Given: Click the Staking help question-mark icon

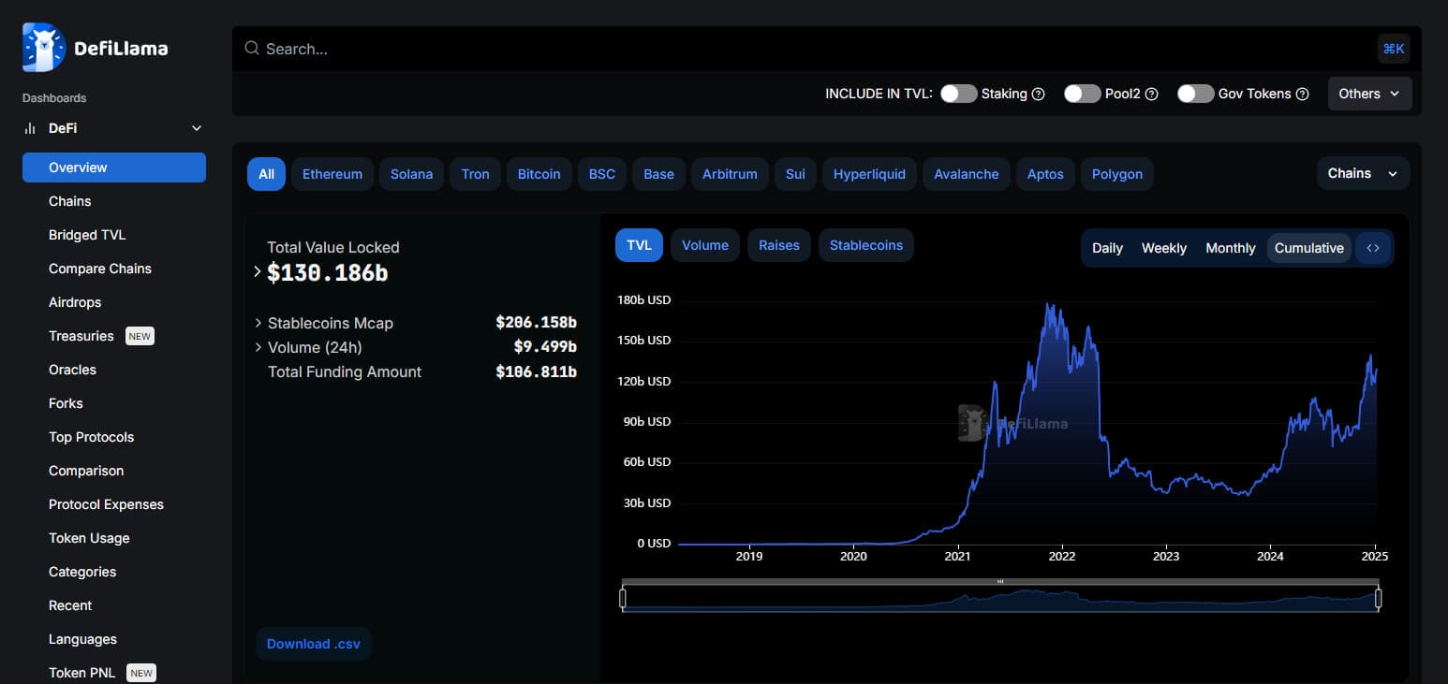Looking at the screenshot, I should (1038, 95).
